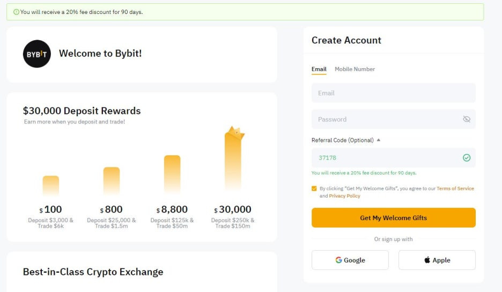Click the "$30,000 Deposit Rewards" heading
502x292 pixels.
[82, 111]
